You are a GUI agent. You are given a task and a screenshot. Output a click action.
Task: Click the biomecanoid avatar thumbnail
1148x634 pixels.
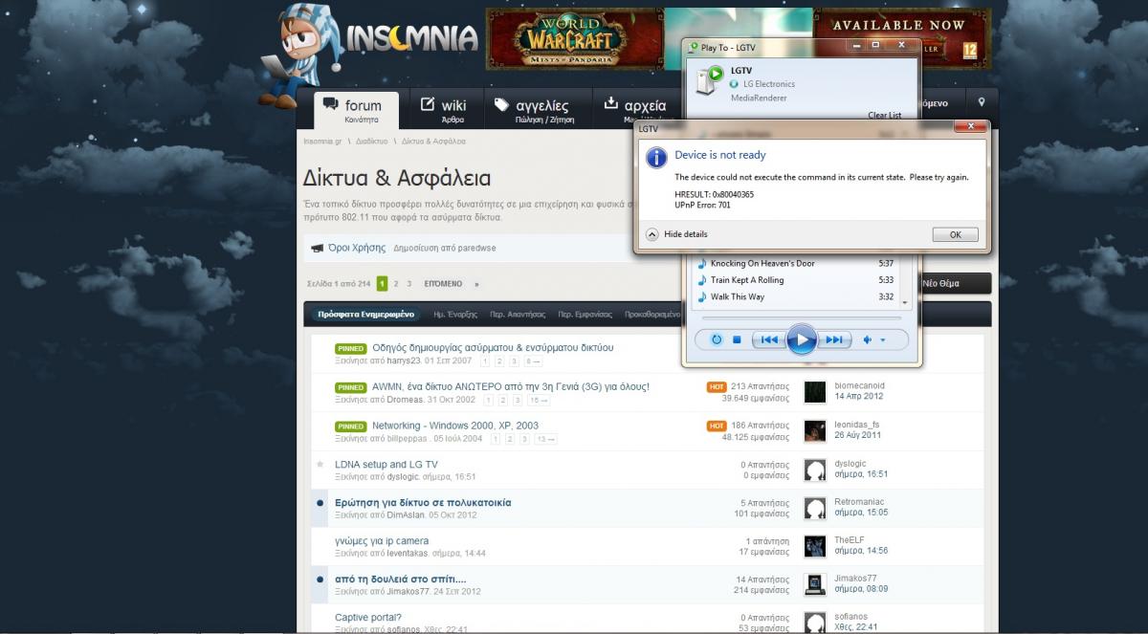(x=814, y=392)
